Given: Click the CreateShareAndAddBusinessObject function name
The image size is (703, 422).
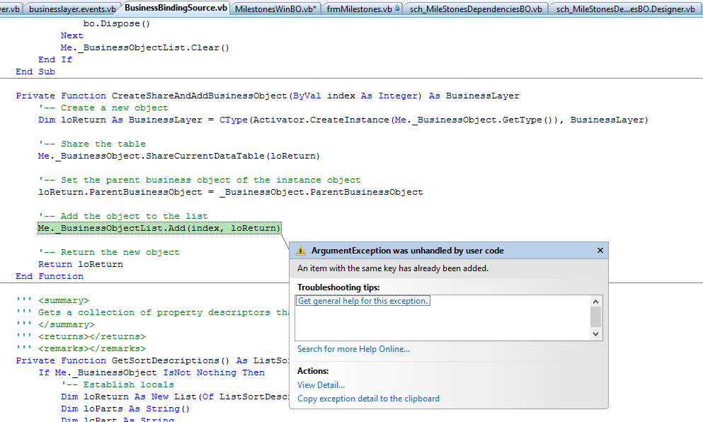Looking at the screenshot, I should (200, 96).
